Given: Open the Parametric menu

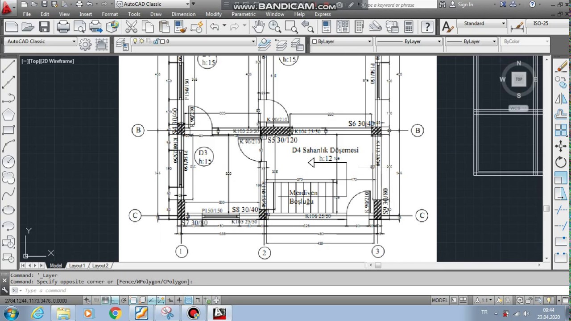Looking at the screenshot, I should [x=244, y=14].
